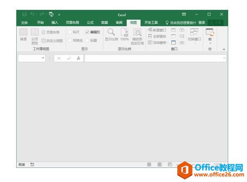This screenshot has width=247, height=182.
Task: Click the Unhide window icon
Action: [x=173, y=42]
